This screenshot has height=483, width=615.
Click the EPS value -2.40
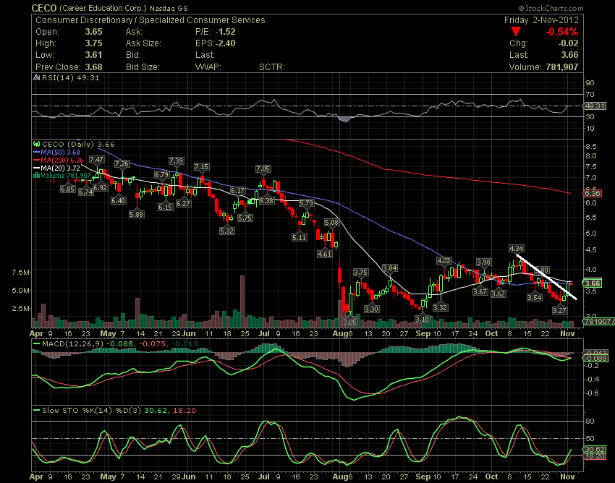(225, 43)
